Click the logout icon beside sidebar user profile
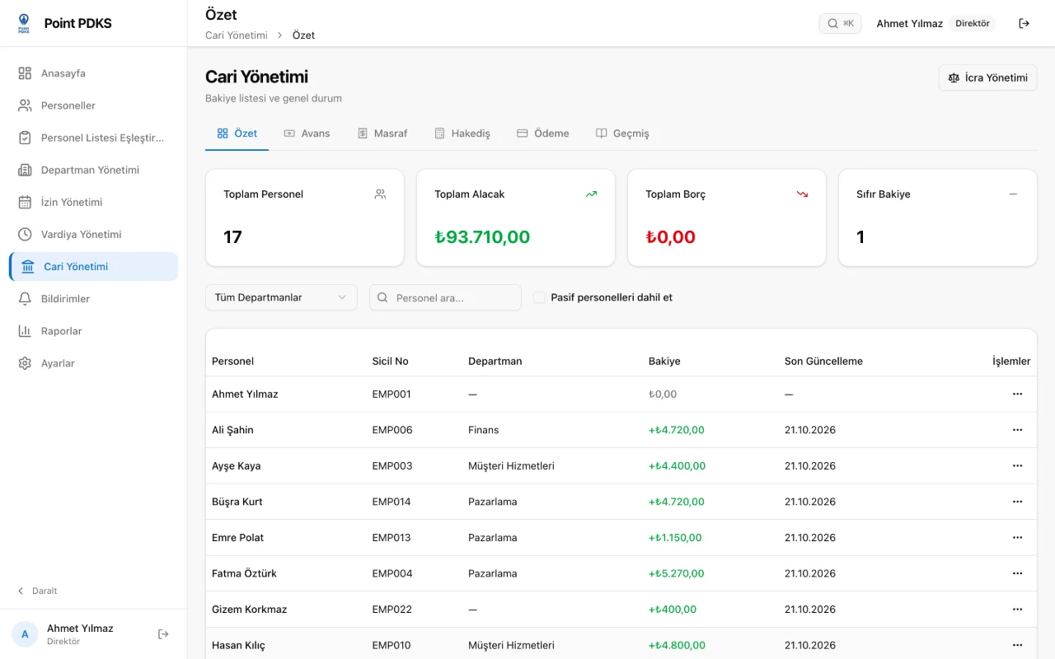 pyautogui.click(x=163, y=633)
